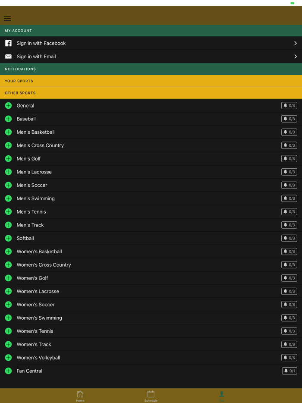302x403 pixels.
Task: Toggle Men's Soccer notification bell
Action: tap(289, 185)
